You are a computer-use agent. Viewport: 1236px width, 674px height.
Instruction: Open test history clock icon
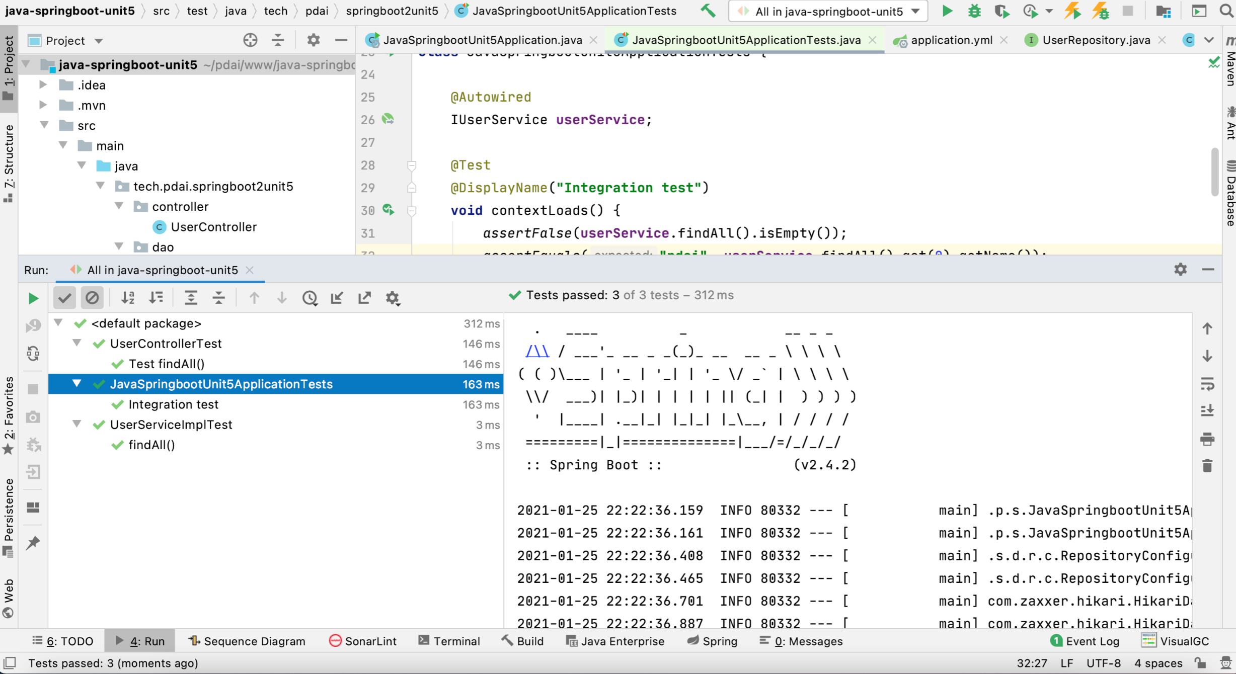(x=310, y=298)
